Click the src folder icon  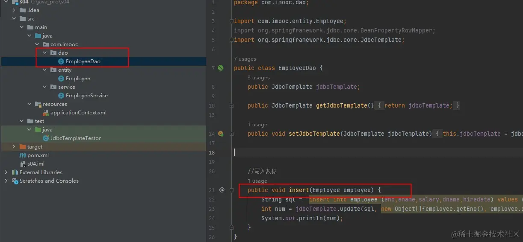pos(23,19)
